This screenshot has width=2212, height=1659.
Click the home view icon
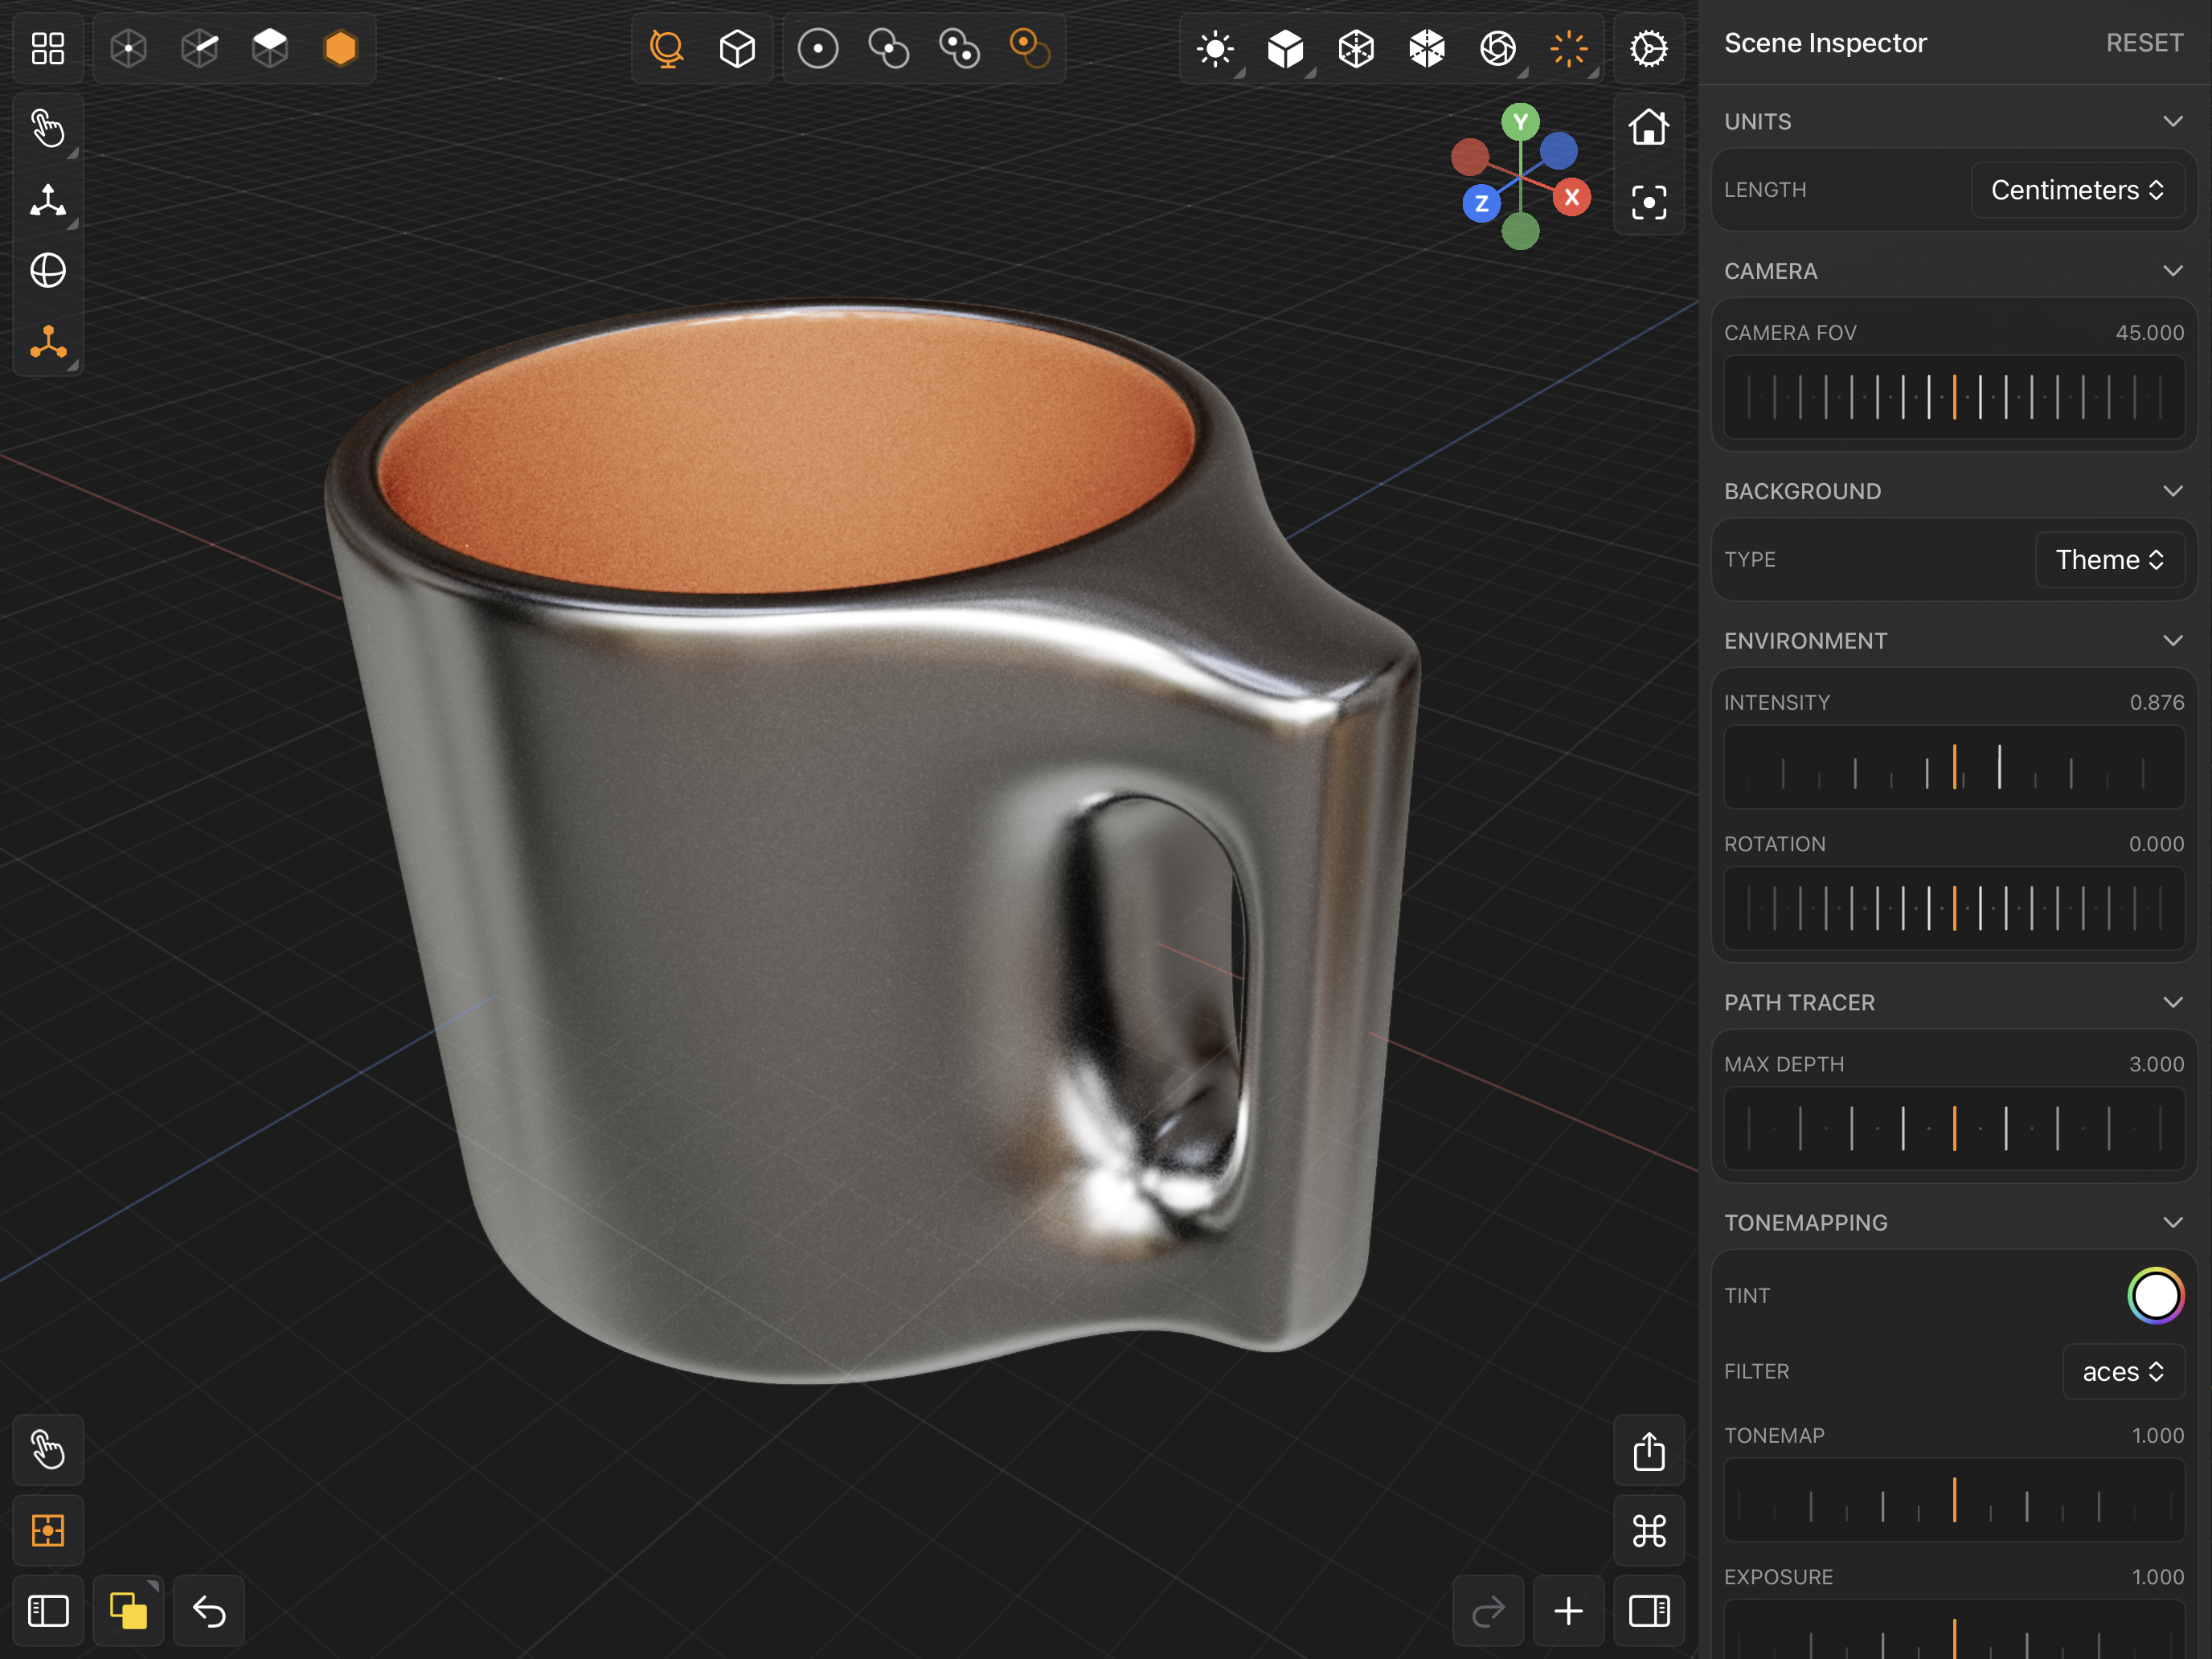coord(1648,128)
